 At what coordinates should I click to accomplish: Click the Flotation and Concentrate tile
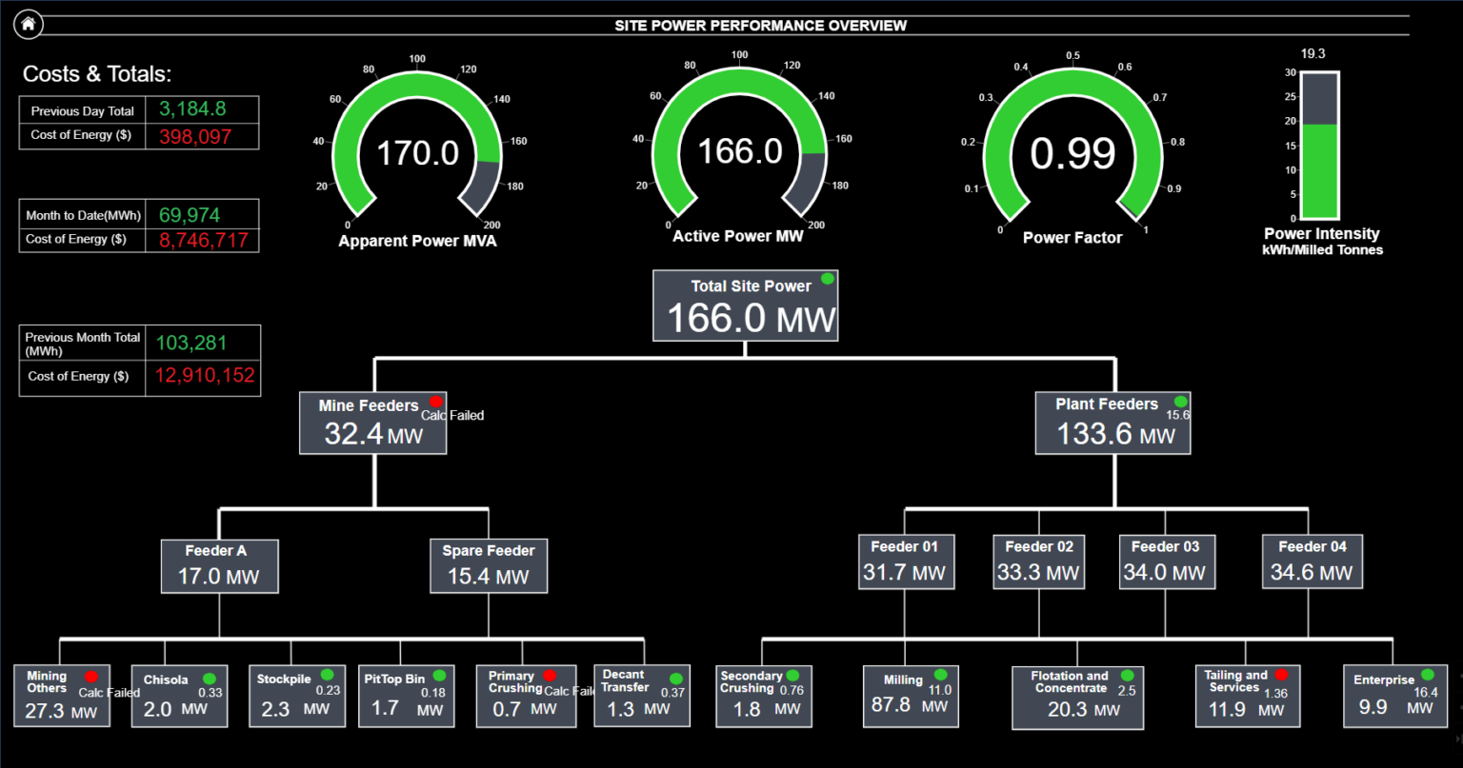1077,698
